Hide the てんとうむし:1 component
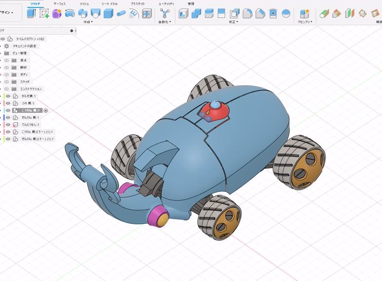382x281 pixels. click(x=8, y=125)
